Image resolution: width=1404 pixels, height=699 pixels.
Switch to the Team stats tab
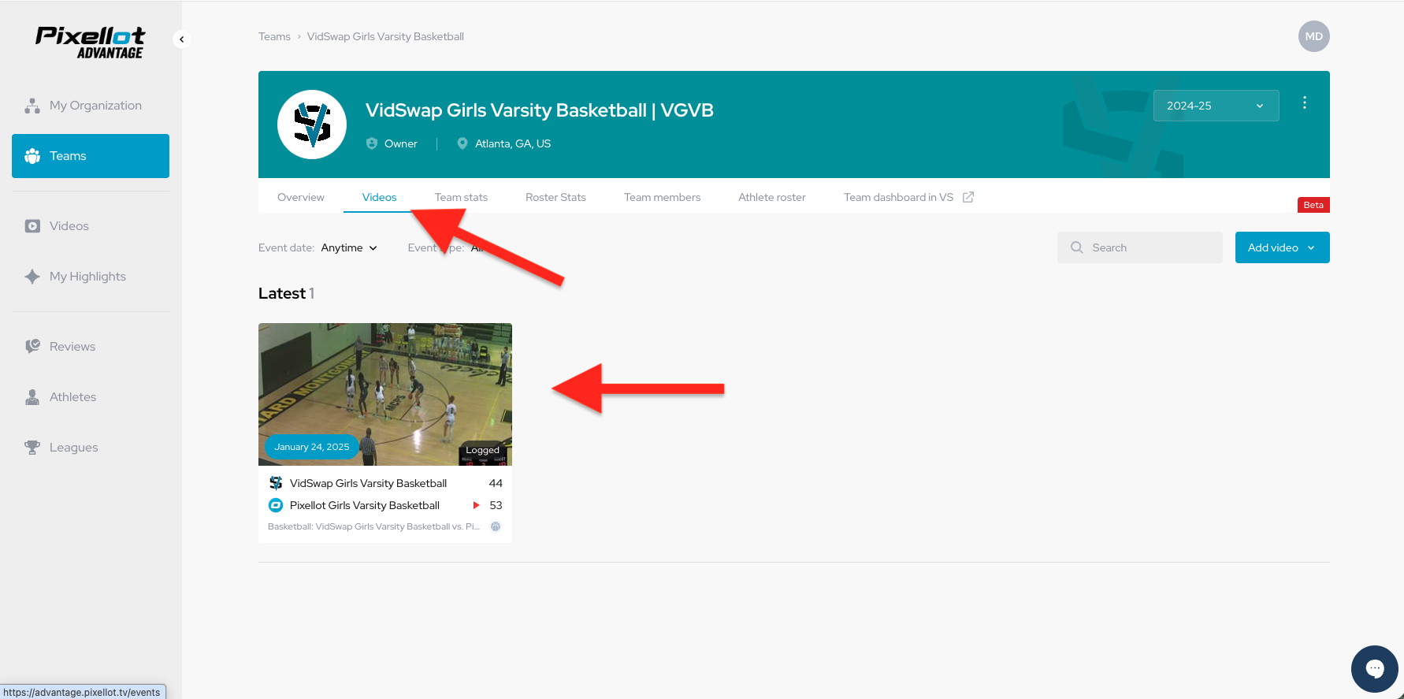click(461, 197)
